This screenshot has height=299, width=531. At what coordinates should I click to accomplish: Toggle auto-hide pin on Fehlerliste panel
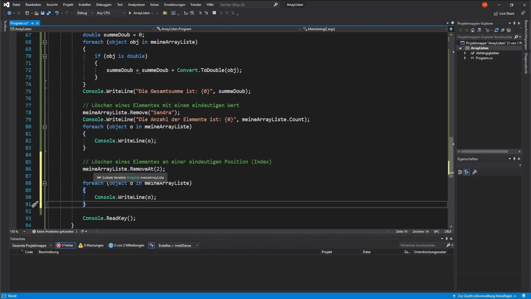(446, 239)
